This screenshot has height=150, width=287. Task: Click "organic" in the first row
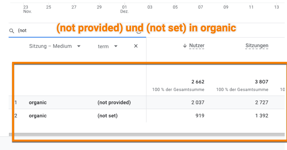[x=38, y=102]
